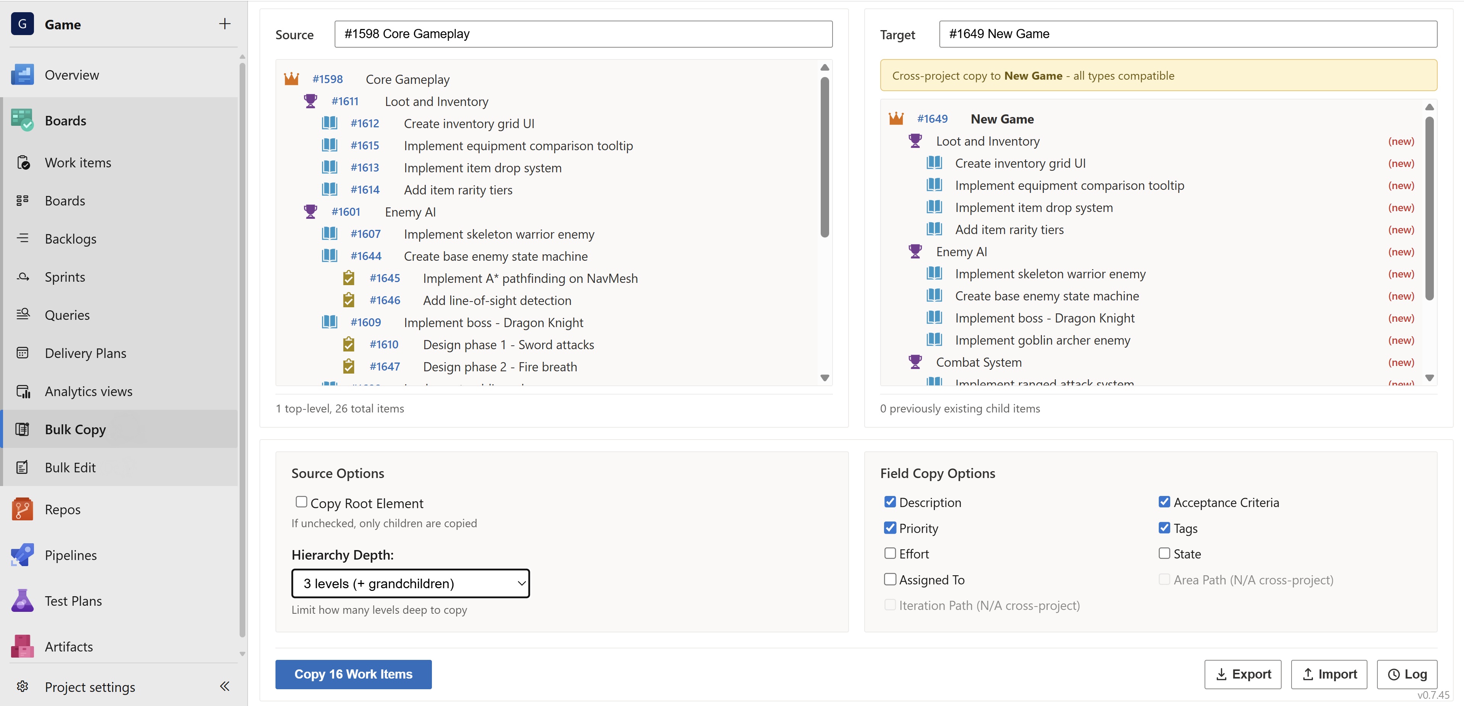The width and height of the screenshot is (1464, 706).
Task: Open Repos via its icon
Action: click(22, 509)
